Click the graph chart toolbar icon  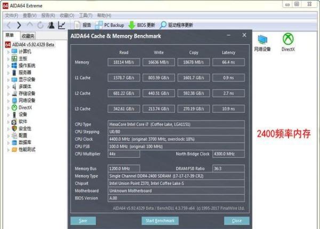[x=62, y=25]
